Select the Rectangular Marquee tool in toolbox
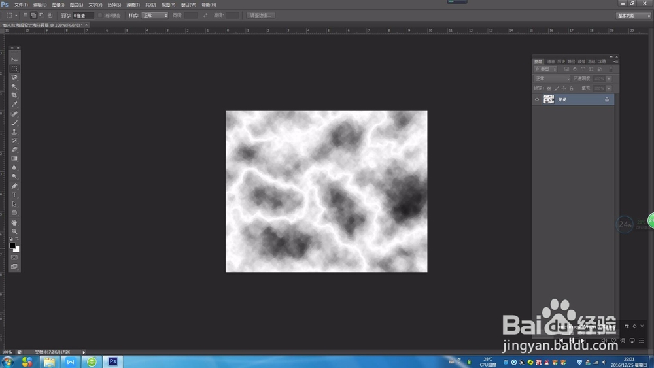This screenshot has height=368, width=654. 14,69
